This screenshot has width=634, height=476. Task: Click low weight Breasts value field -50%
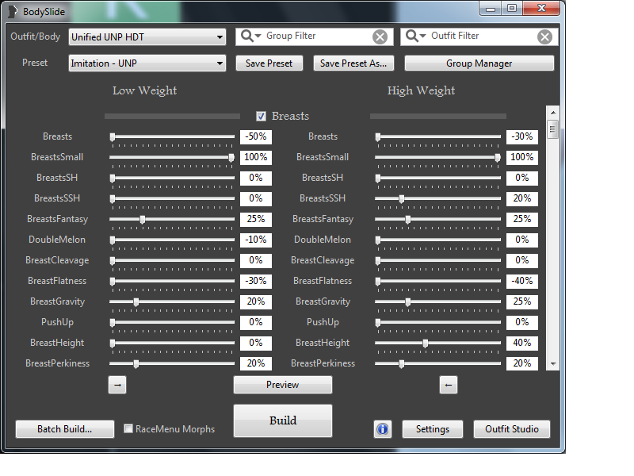(256, 136)
